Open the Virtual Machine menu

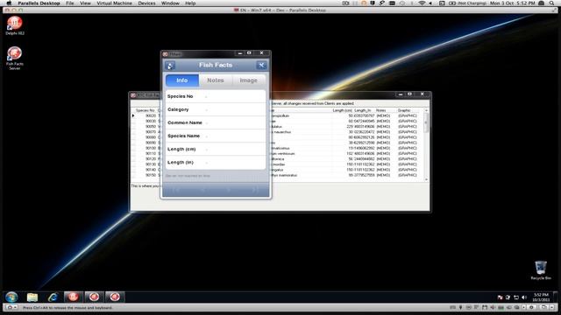point(115,3)
